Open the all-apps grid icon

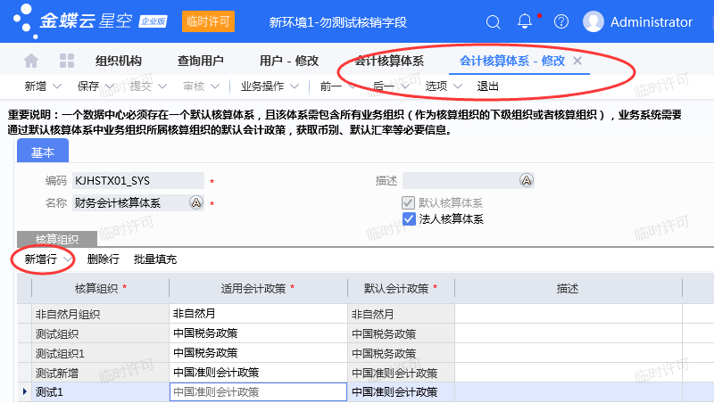coord(67,61)
